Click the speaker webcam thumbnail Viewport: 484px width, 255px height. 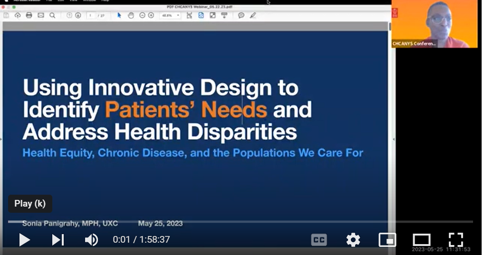pyautogui.click(x=434, y=24)
